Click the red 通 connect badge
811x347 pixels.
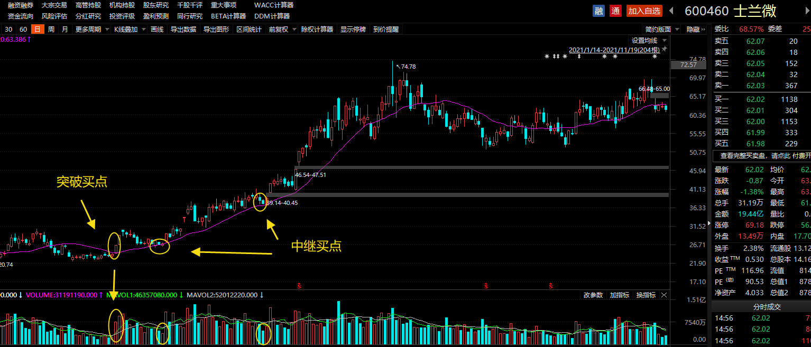(615, 11)
